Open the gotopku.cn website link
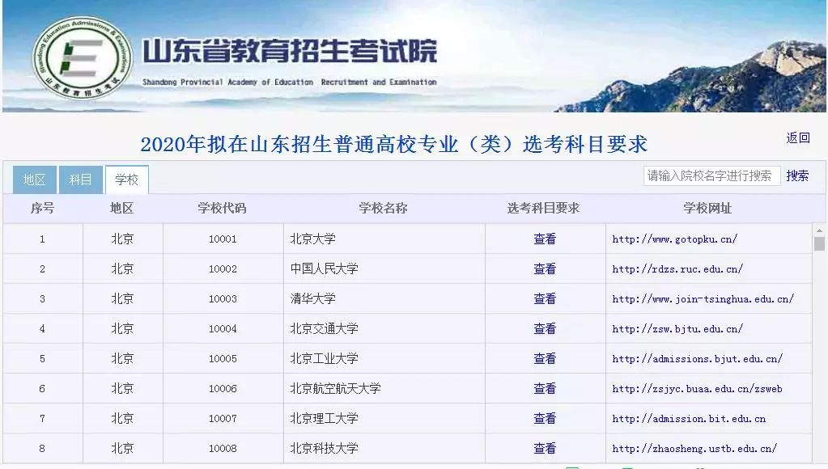828x469 pixels. 674,239
